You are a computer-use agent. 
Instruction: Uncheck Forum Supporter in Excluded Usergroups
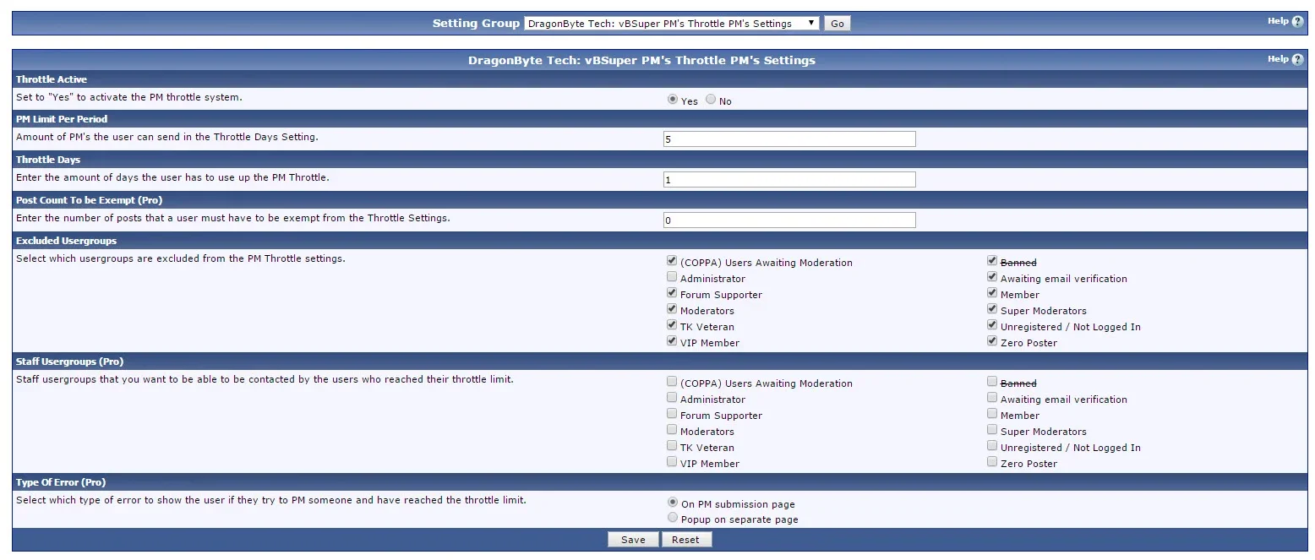(x=672, y=293)
